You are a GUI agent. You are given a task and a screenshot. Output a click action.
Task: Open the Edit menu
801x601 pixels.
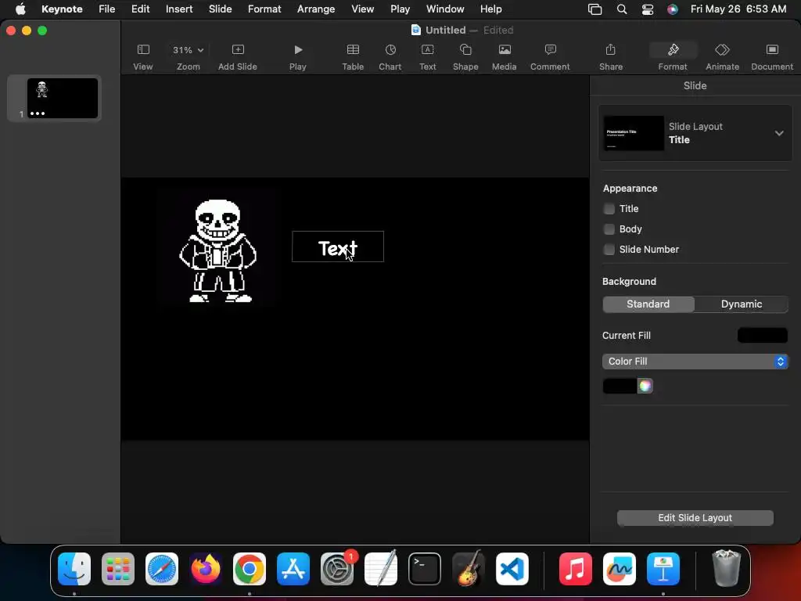141,9
